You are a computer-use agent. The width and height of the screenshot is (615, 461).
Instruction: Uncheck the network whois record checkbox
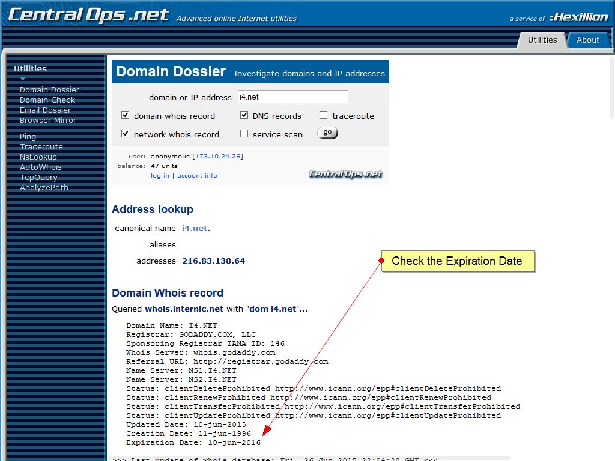point(125,134)
